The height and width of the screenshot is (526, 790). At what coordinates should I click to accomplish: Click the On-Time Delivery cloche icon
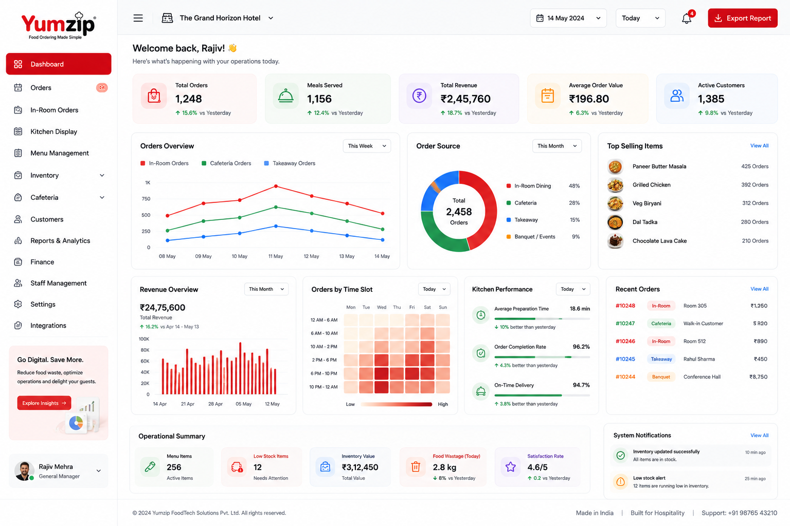tap(481, 391)
